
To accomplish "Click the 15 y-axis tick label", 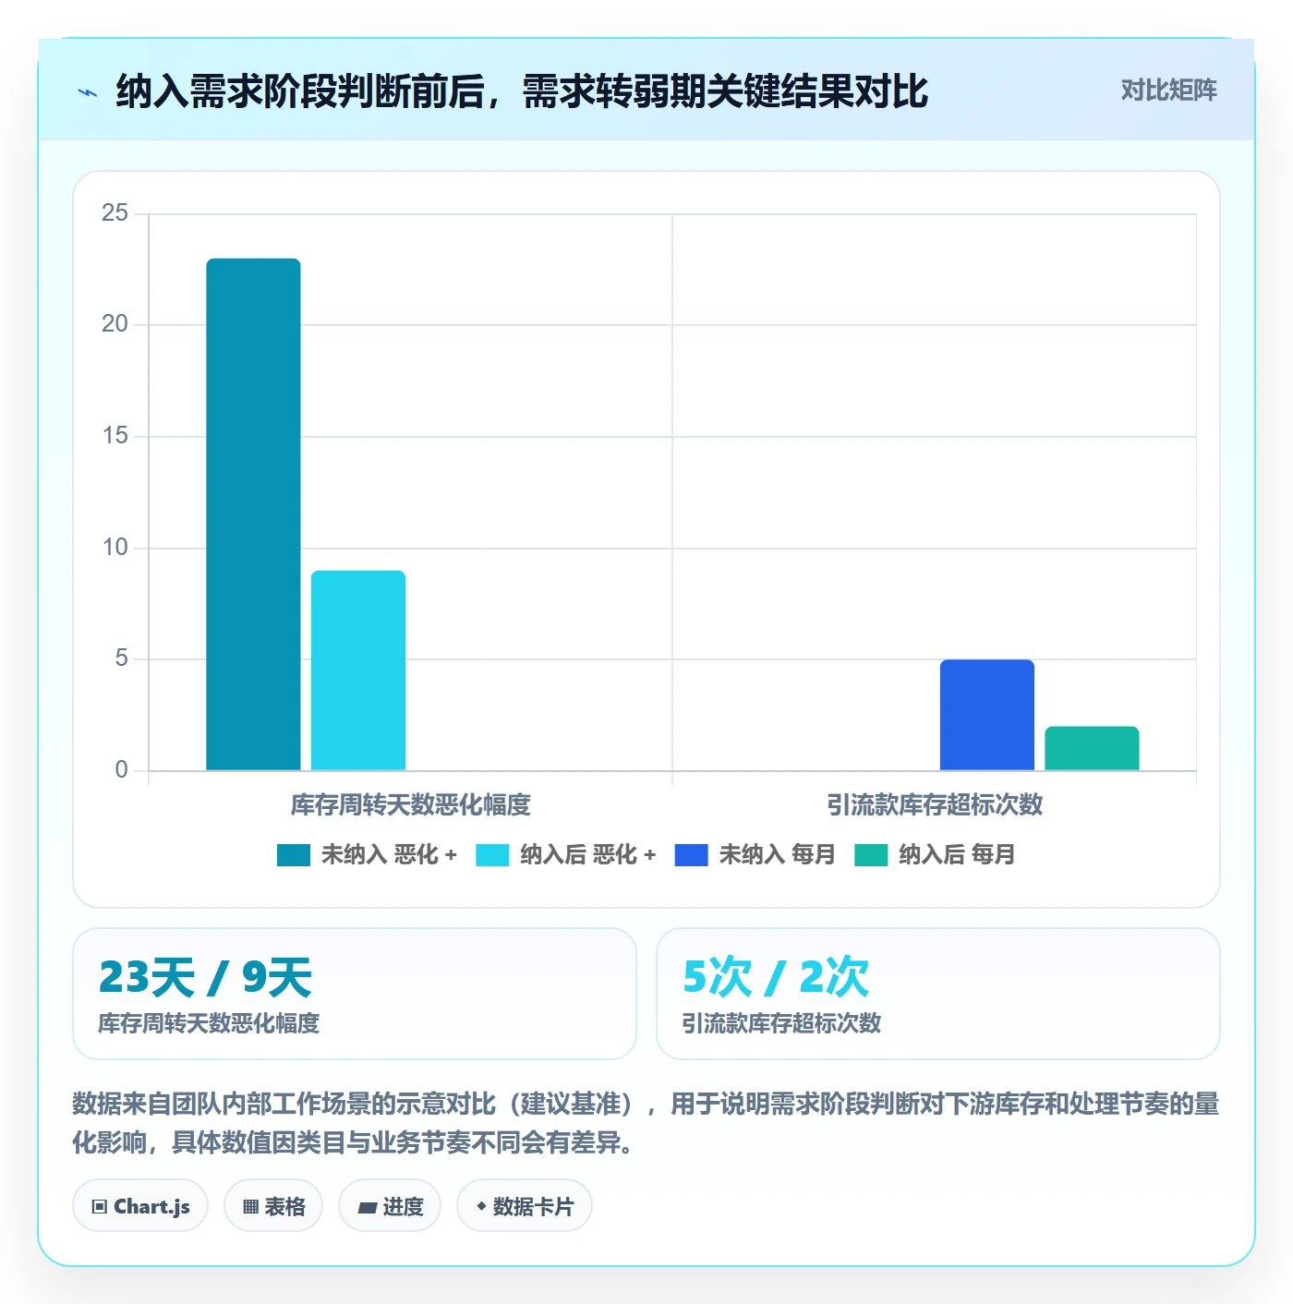I will click(x=115, y=436).
